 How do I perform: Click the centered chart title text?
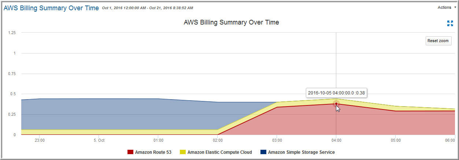coord(231,22)
